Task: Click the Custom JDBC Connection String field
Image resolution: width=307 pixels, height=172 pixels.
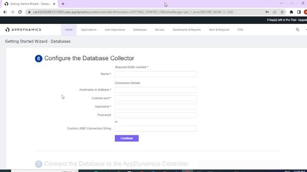Action: click(155, 129)
